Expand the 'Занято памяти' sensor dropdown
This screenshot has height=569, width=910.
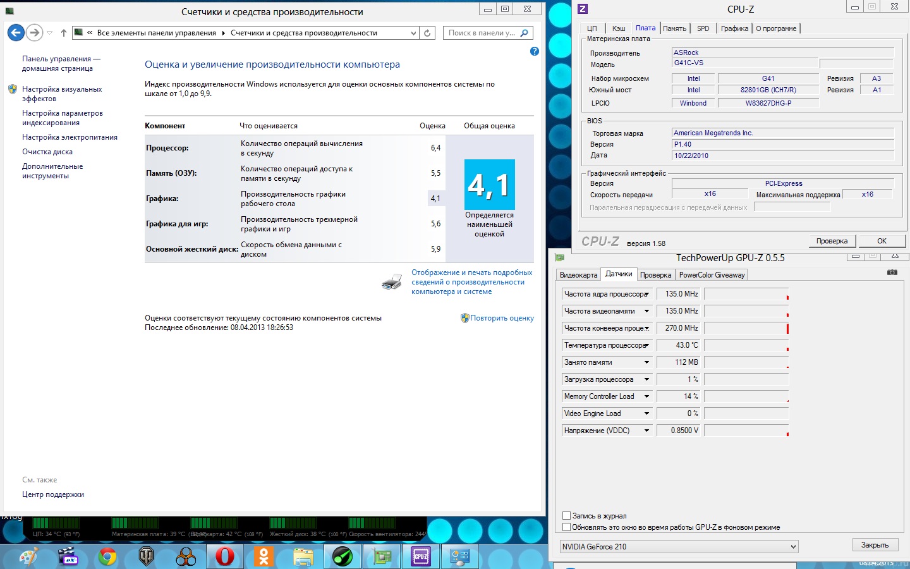point(646,362)
